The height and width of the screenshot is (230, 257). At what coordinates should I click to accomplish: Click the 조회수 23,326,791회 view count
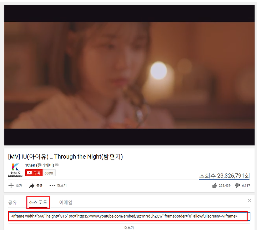(225, 176)
